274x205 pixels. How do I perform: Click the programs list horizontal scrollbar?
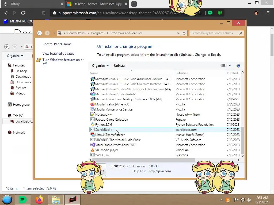tap(143, 160)
